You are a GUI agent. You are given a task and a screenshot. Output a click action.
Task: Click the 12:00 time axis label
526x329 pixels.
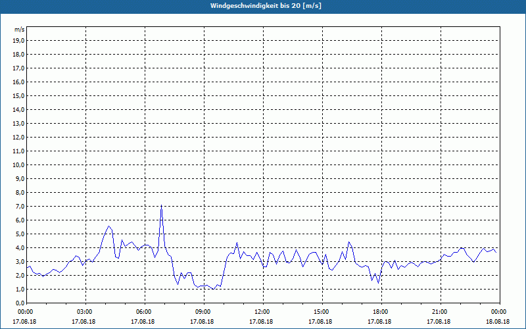(262, 312)
